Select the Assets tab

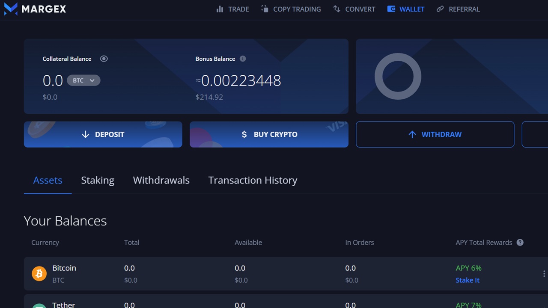(48, 181)
